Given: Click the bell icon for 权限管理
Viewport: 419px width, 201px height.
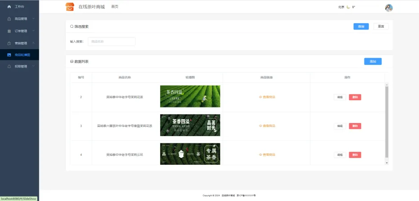Looking at the screenshot, I should 9,66.
